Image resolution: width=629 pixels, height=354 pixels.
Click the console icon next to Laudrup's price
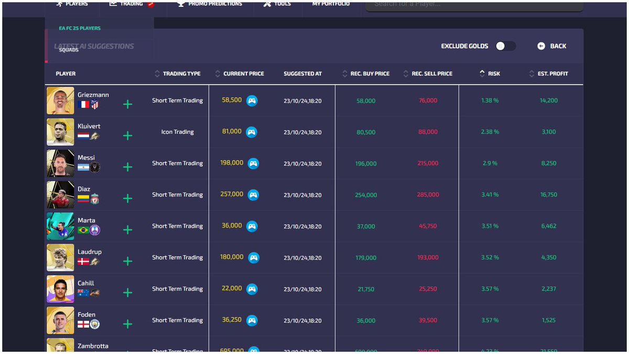253,258
